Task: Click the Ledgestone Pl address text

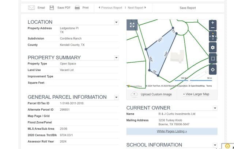Action: [69, 28]
